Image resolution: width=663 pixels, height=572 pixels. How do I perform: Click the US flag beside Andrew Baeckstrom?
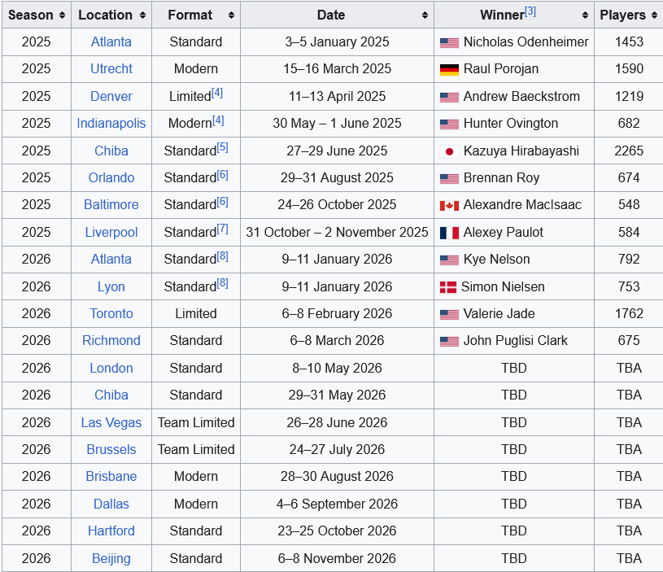pos(449,98)
